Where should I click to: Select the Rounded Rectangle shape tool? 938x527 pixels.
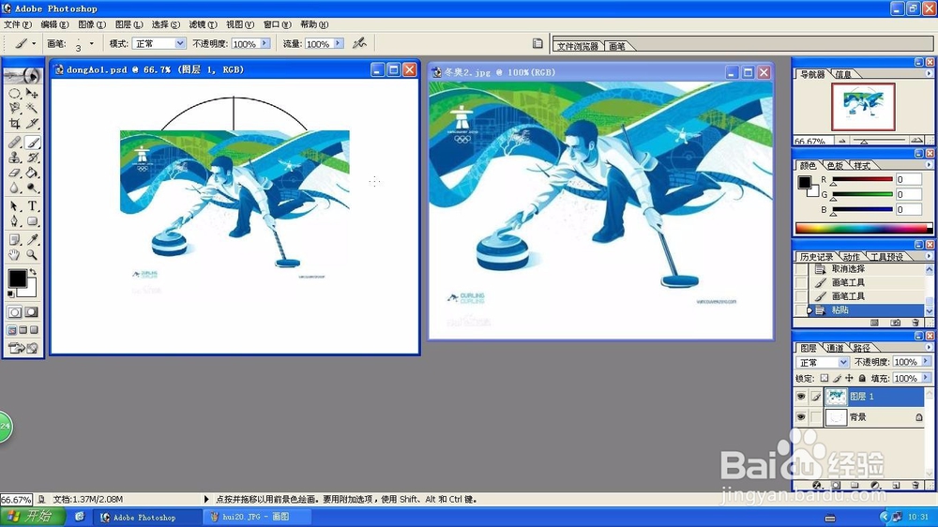coord(32,221)
